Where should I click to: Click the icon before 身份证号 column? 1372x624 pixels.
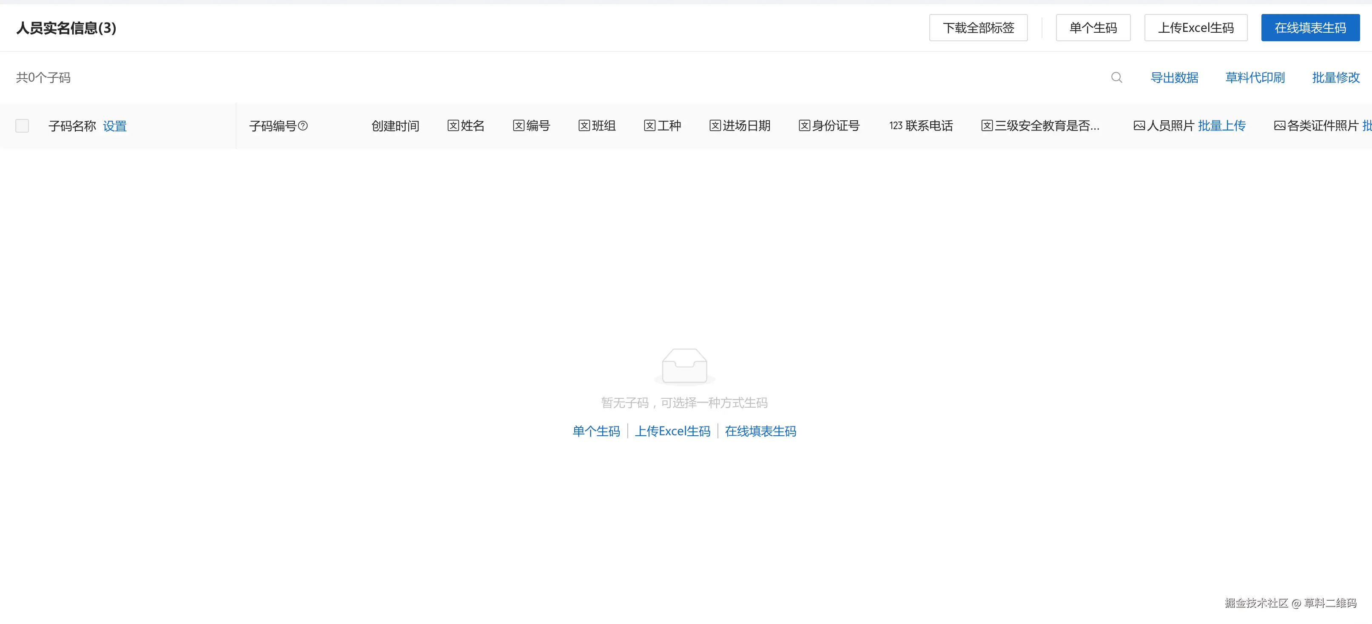point(804,126)
